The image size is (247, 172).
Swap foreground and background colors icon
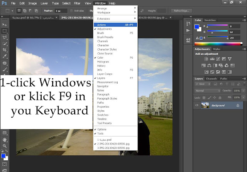7,151
